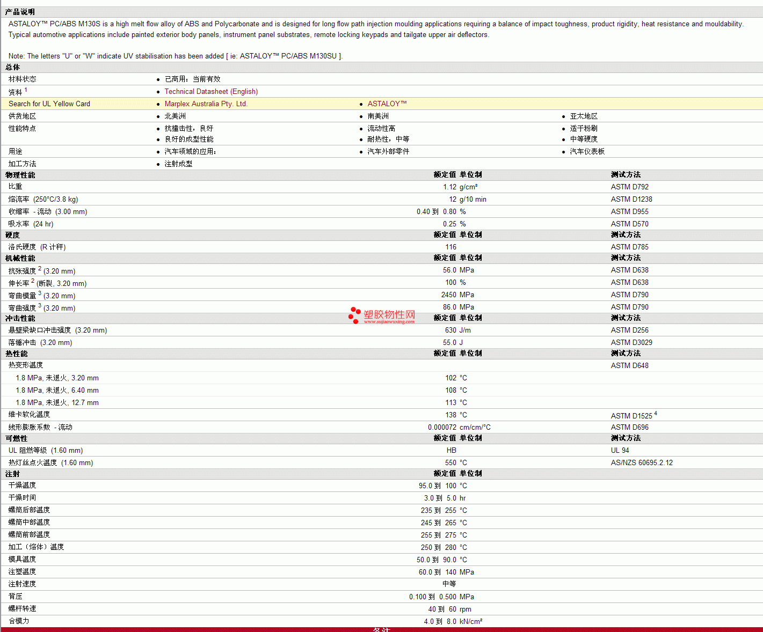This screenshot has height=632, width=763.
Task: Click the 注塑温度 value 60.0 到 140 MPa
Action: tap(447, 572)
